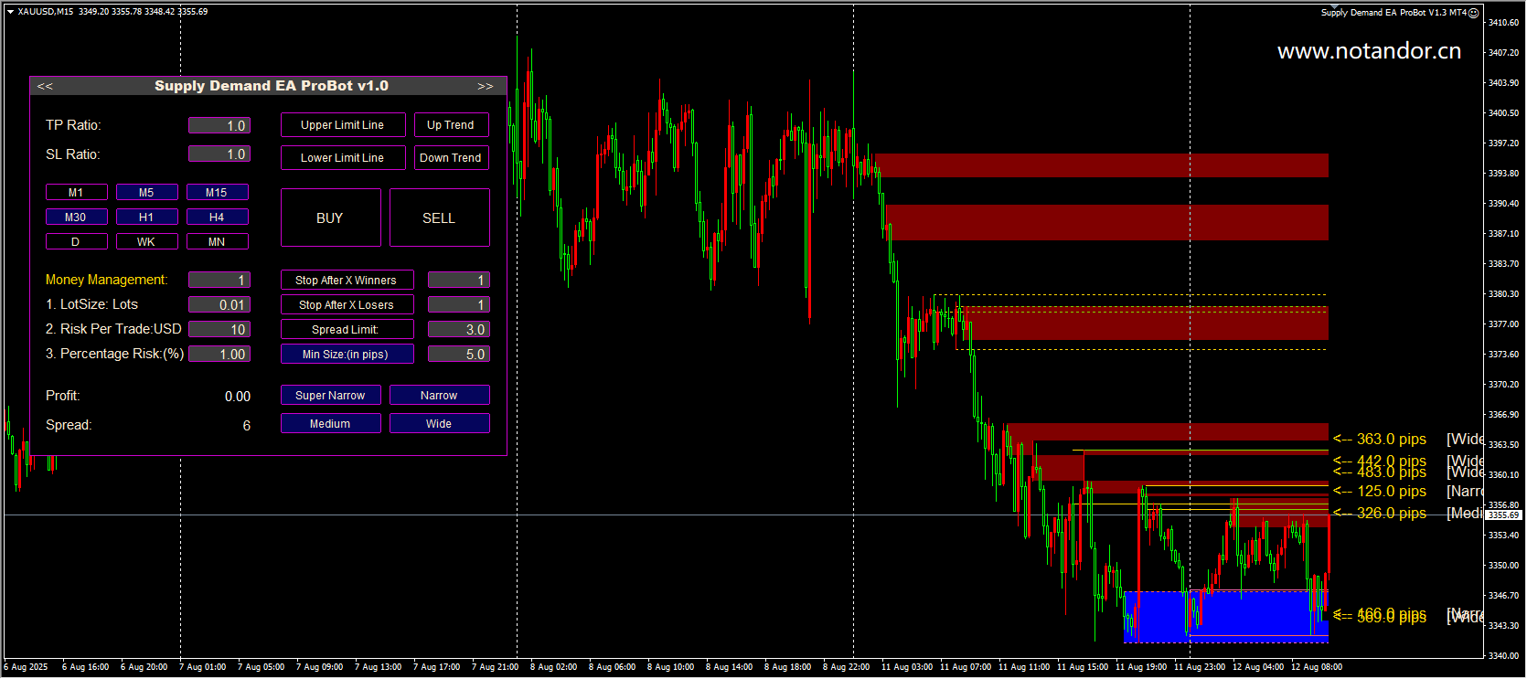Open the XAUUSD,M15 chart dropdown triangle
Image resolution: width=1527 pixels, height=679 pixels.
pos(10,12)
